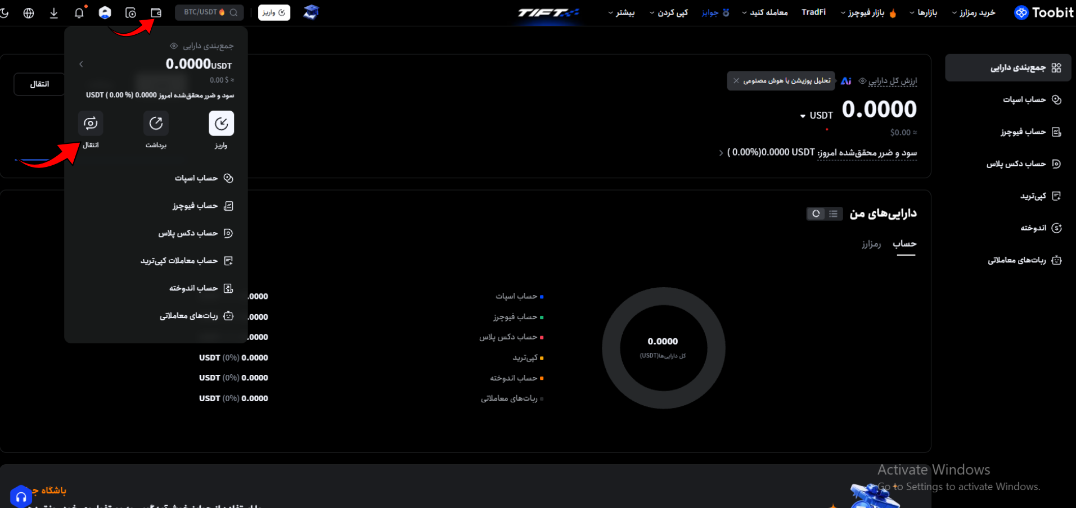This screenshot has height=508, width=1076.
Task: Open the orders icon beside the wallet icon
Action: (130, 12)
